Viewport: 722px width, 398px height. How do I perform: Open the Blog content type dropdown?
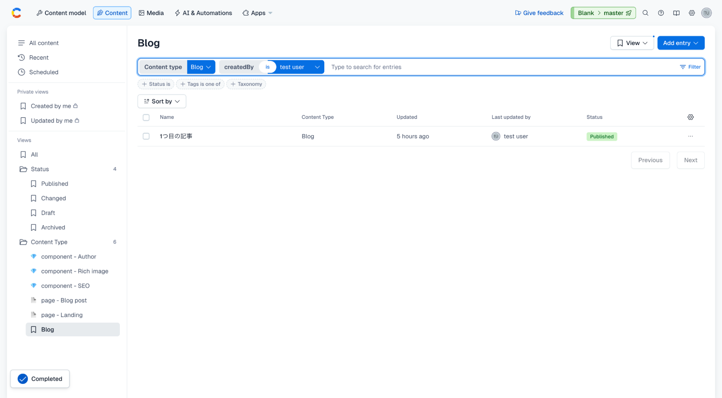[201, 67]
